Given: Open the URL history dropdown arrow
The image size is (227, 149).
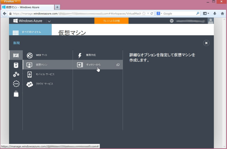Looking at the screenshot, I should pyautogui.click(x=148, y=14).
